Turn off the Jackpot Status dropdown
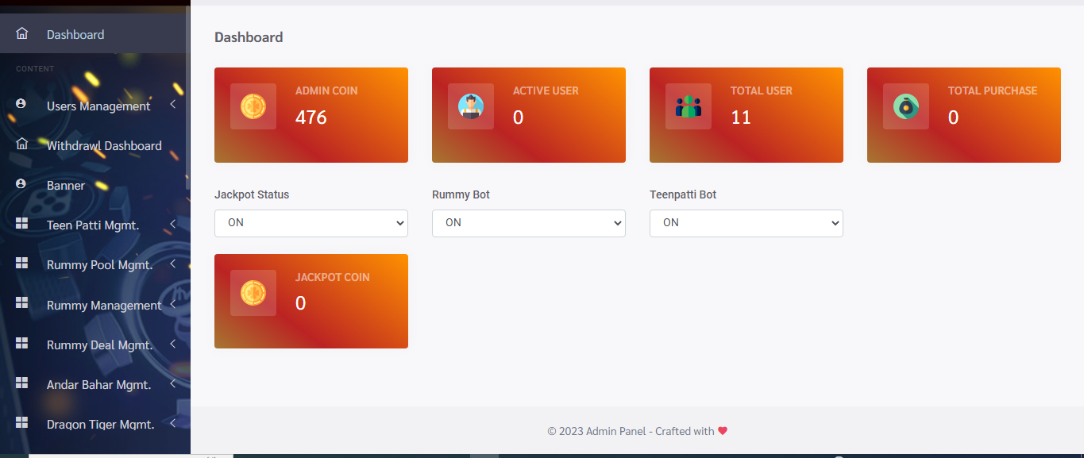Viewport: 1084px width, 458px height. [311, 223]
